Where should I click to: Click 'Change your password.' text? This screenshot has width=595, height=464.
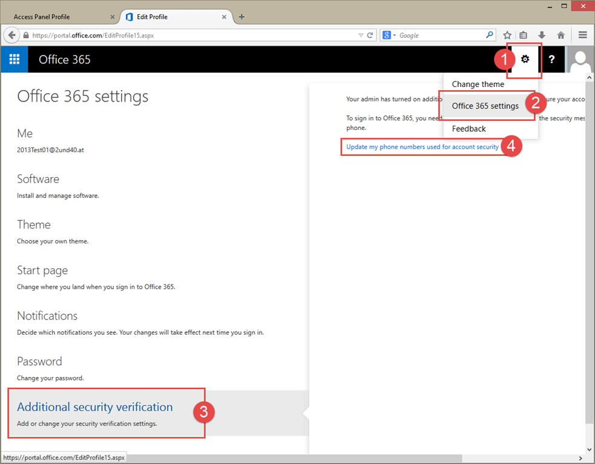tap(50, 378)
